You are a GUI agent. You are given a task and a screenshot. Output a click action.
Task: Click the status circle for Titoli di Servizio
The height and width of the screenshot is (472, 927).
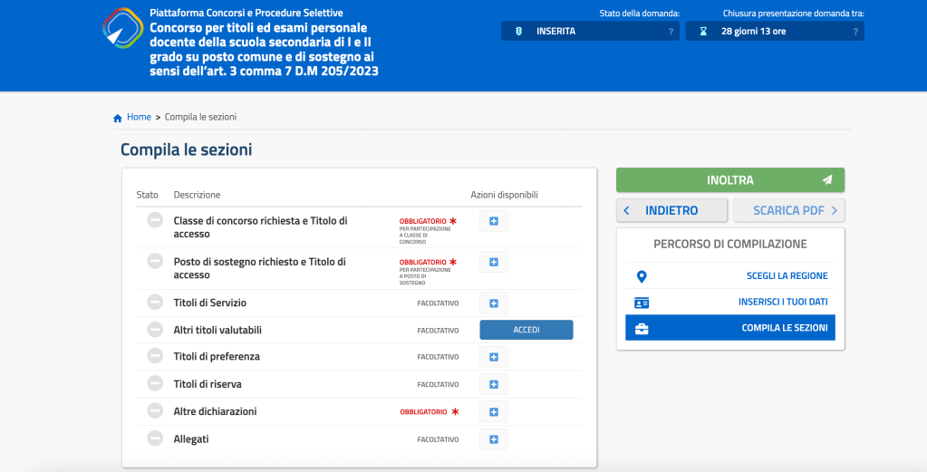tap(155, 303)
